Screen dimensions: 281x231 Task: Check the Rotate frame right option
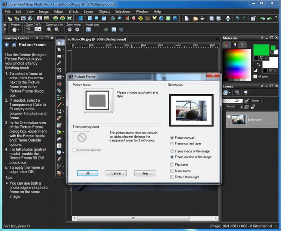(172, 177)
